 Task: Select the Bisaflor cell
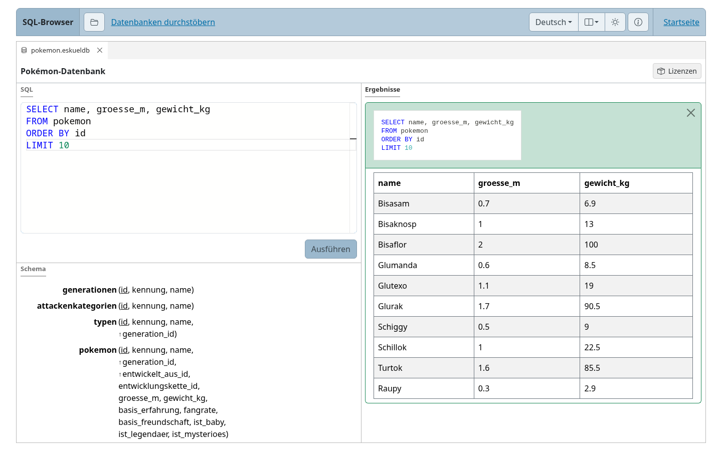click(424, 245)
